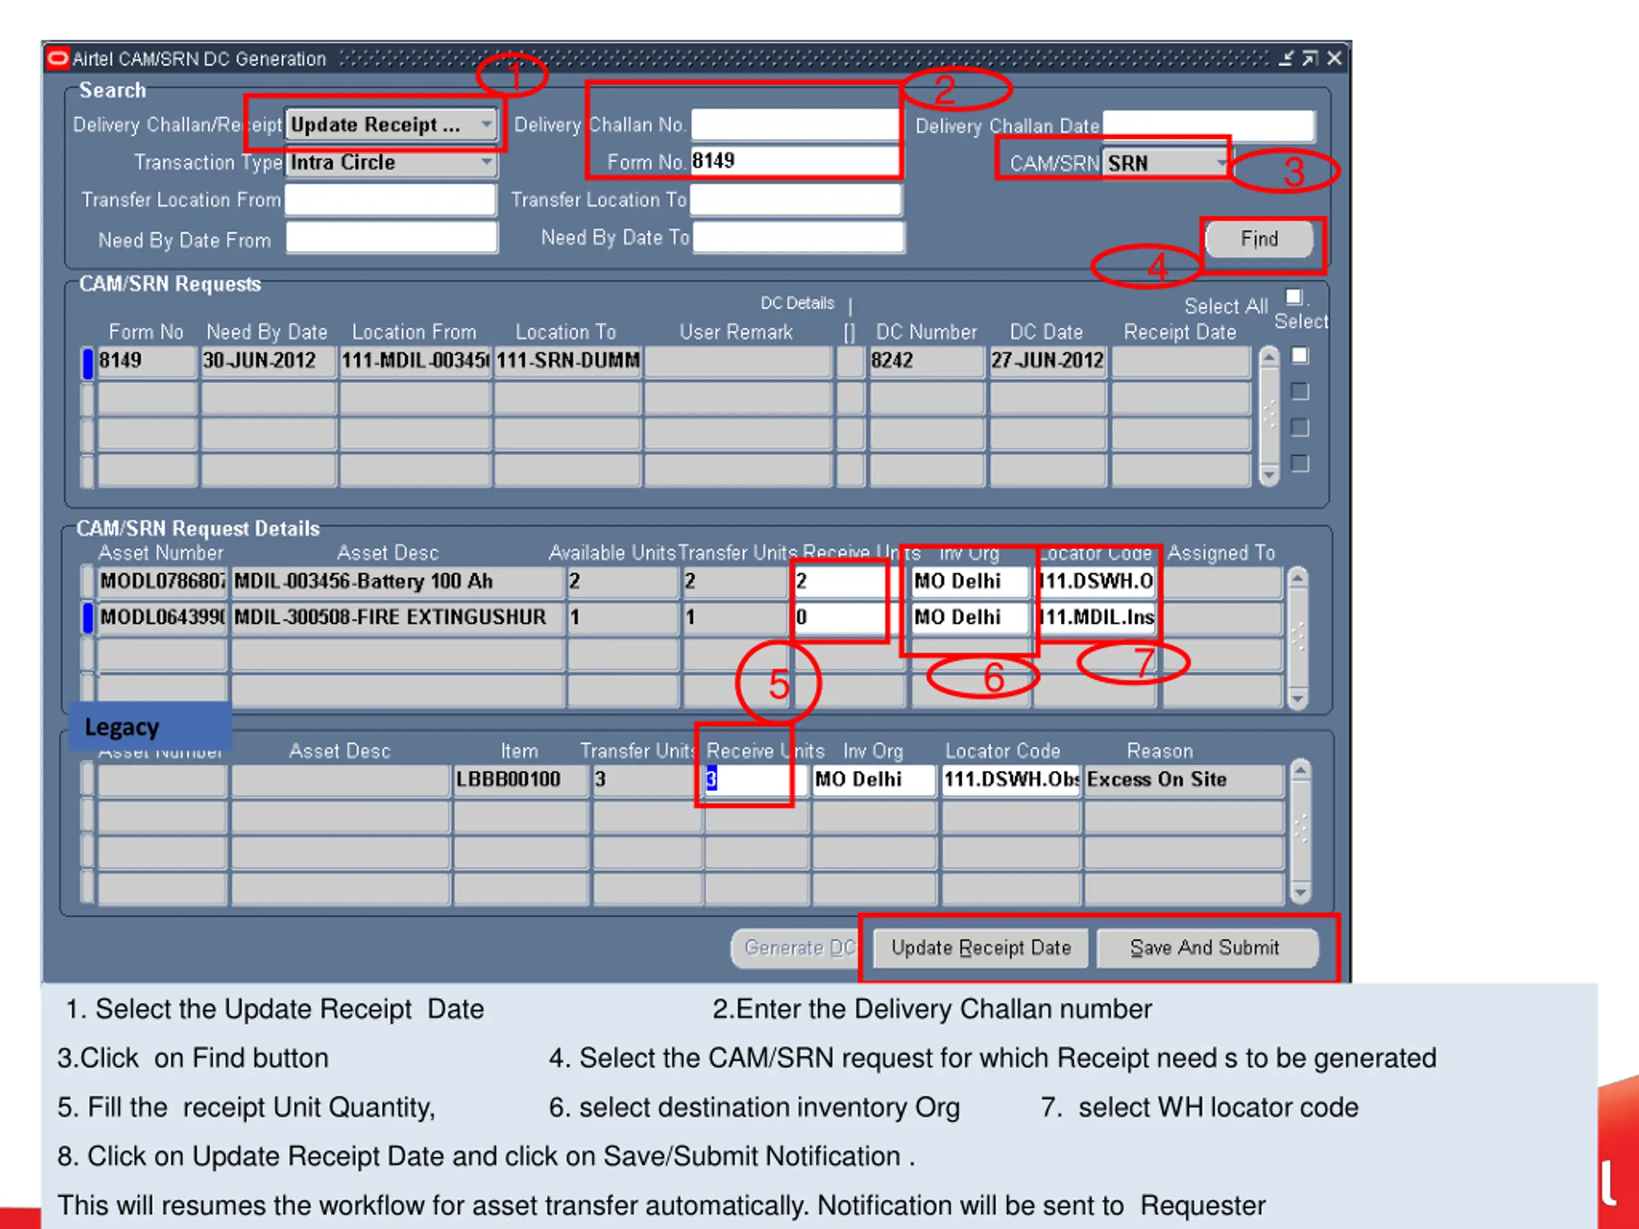Click scroll-up arrow in CAM/SRN Request Details
Image resolution: width=1639 pixels, height=1229 pixels.
1297,578
